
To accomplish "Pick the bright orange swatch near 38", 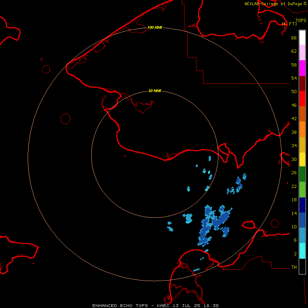I will point(302,129).
